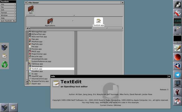Viewport: 182px width, 112px height.
Task: Open the Info menu in TextEdit
Action: tap(8, 4)
